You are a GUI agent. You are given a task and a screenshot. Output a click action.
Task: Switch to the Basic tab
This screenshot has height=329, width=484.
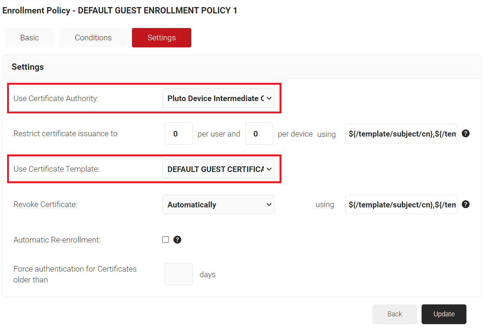tap(30, 38)
